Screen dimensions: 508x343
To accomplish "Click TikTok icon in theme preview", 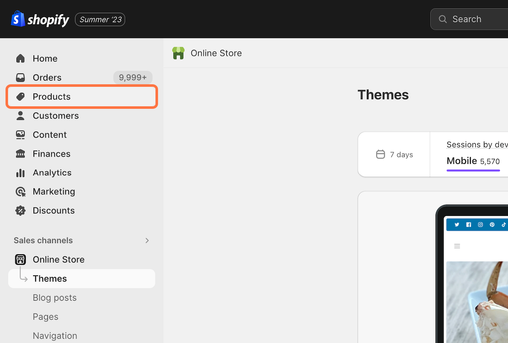I will click(504, 224).
